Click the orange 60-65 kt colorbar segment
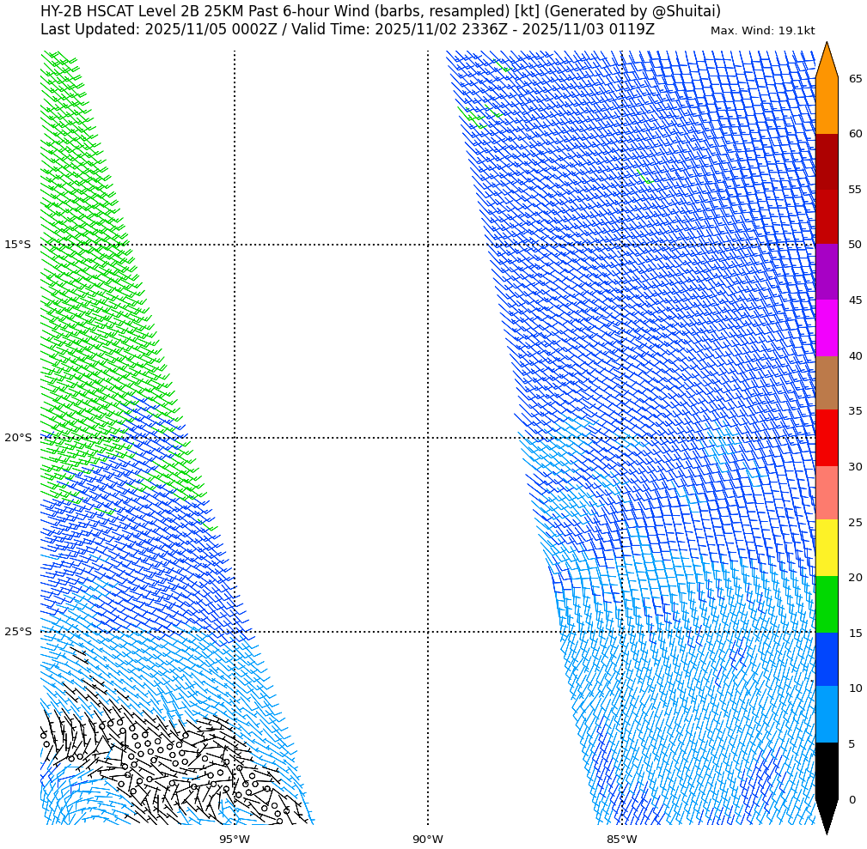The image size is (867, 849). [x=826, y=106]
